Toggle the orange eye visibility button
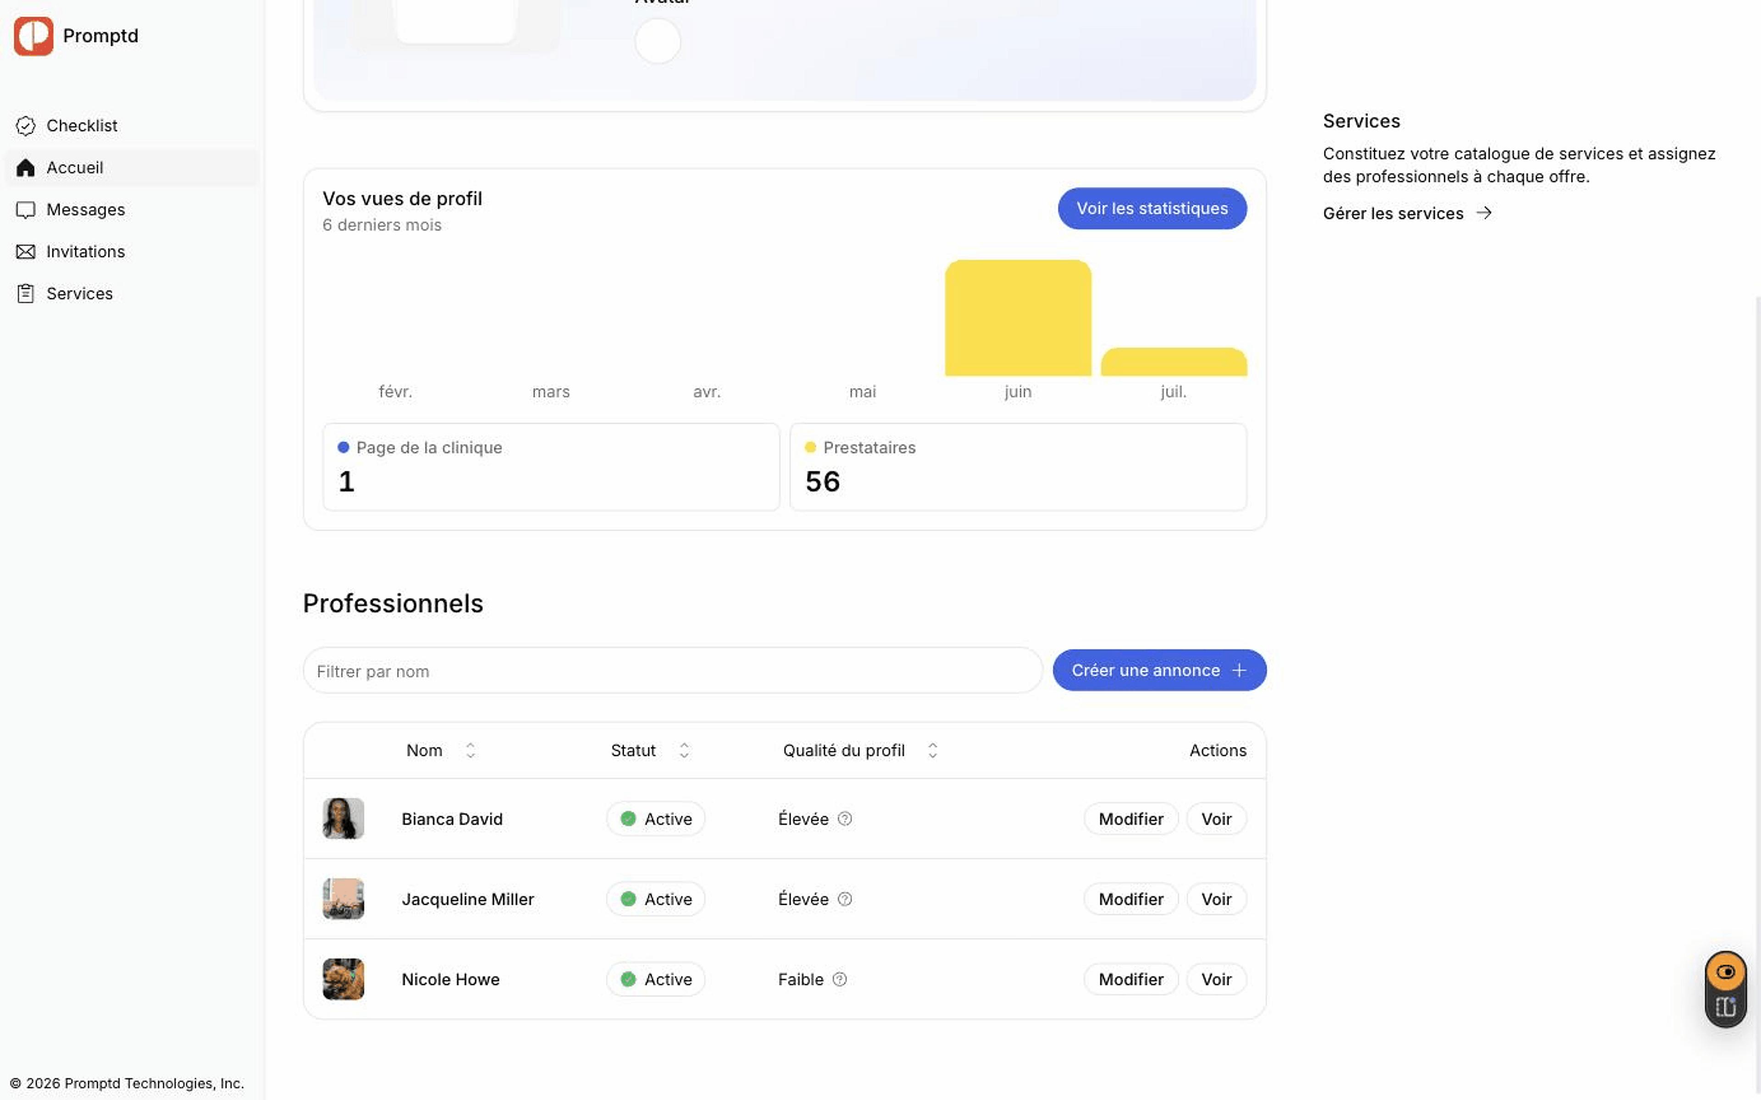1761x1100 pixels. click(1725, 972)
